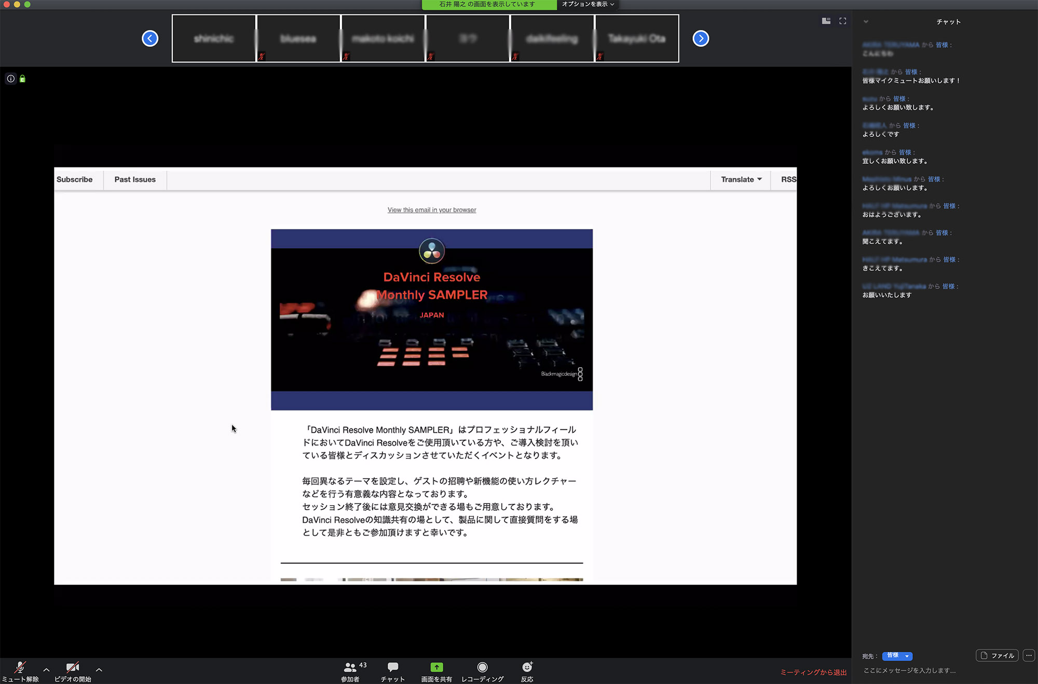This screenshot has width=1038, height=684.
Task: Click muted mic icon on Takayuki Ota thumbnail
Action: [600, 57]
